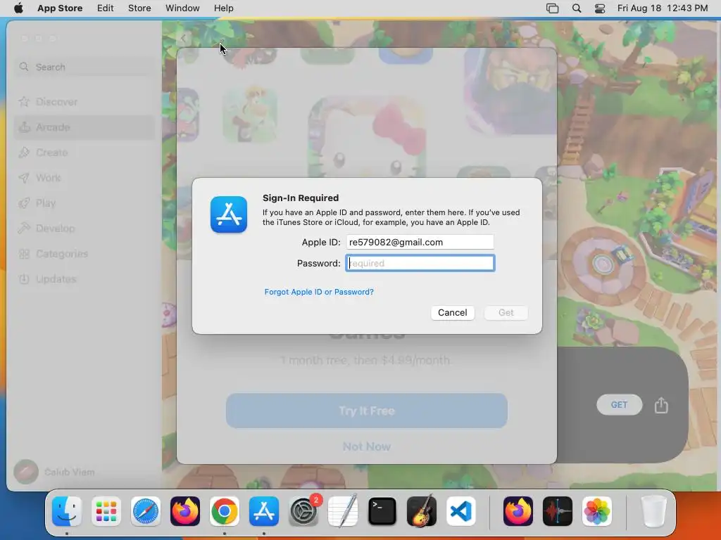Open Stage Manager from menu bar
This screenshot has height=540, width=721.
click(x=552, y=8)
